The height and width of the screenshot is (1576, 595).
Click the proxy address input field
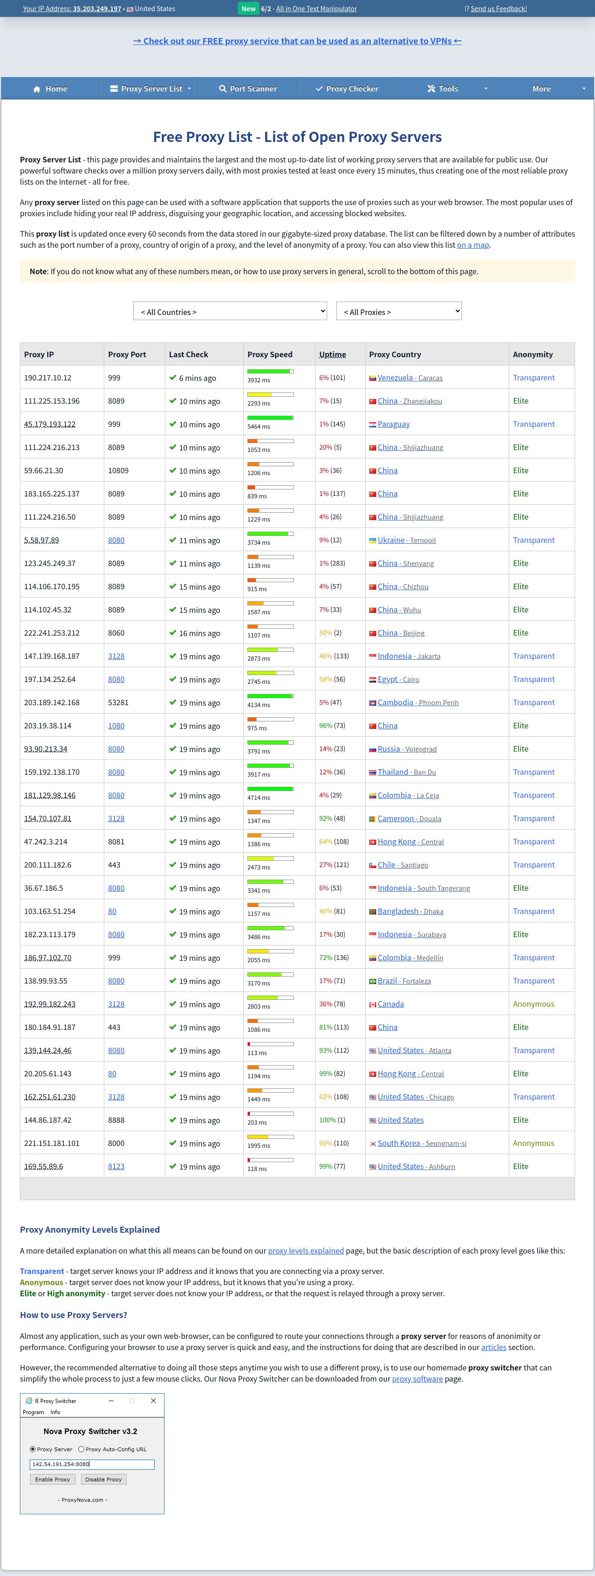pyautogui.click(x=92, y=1464)
